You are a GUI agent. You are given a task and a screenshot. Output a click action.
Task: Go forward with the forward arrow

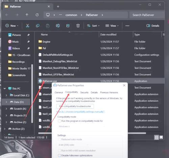point(17,15)
